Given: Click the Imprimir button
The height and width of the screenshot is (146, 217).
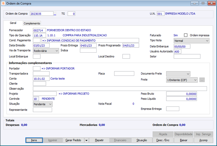Looking at the screenshot, I should 53,140.
